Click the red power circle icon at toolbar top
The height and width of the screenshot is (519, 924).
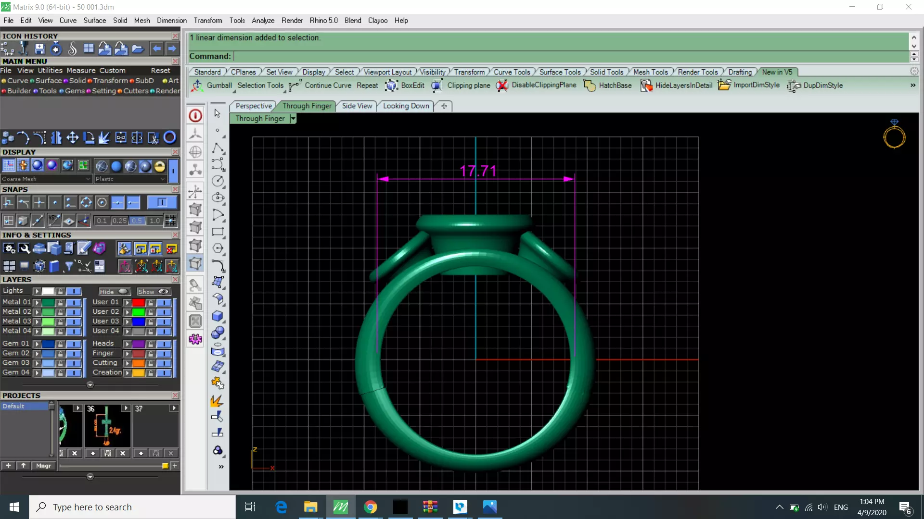195,115
